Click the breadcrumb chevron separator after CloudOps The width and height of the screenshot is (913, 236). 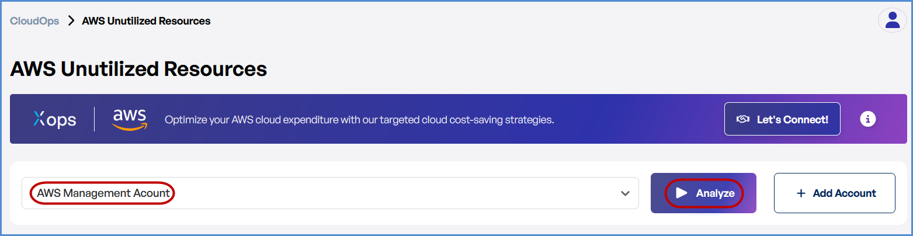tap(71, 21)
